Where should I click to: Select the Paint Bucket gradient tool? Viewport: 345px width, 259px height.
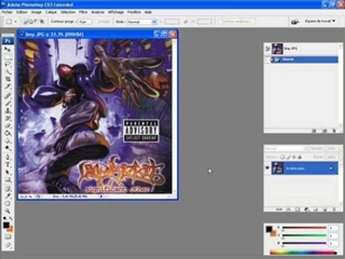[x=8, y=133]
